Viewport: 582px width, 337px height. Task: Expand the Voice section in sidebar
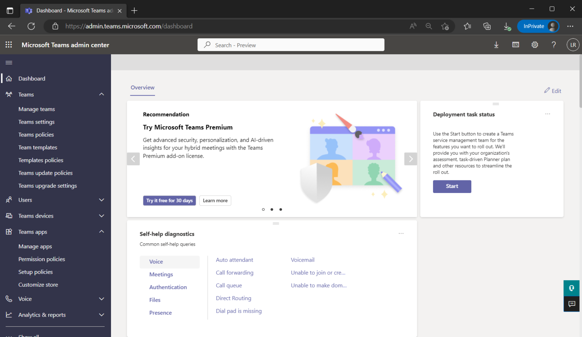[101, 299]
